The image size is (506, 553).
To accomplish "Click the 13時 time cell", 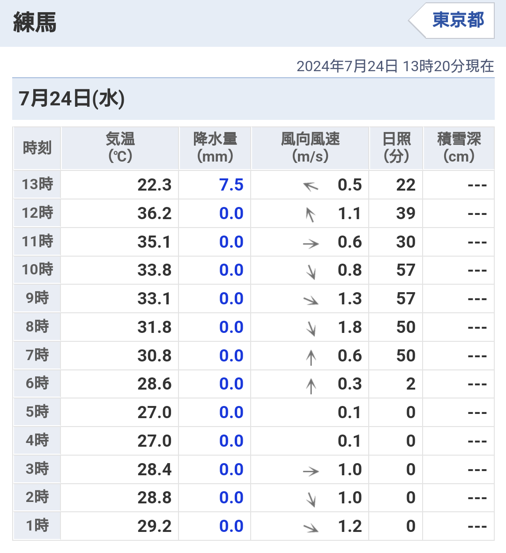I will 37,184.
